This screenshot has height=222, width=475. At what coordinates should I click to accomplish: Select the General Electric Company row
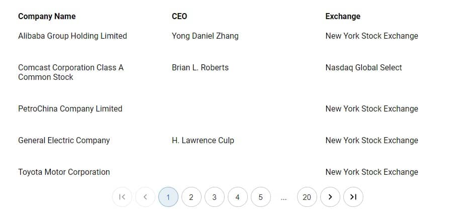pos(237,141)
